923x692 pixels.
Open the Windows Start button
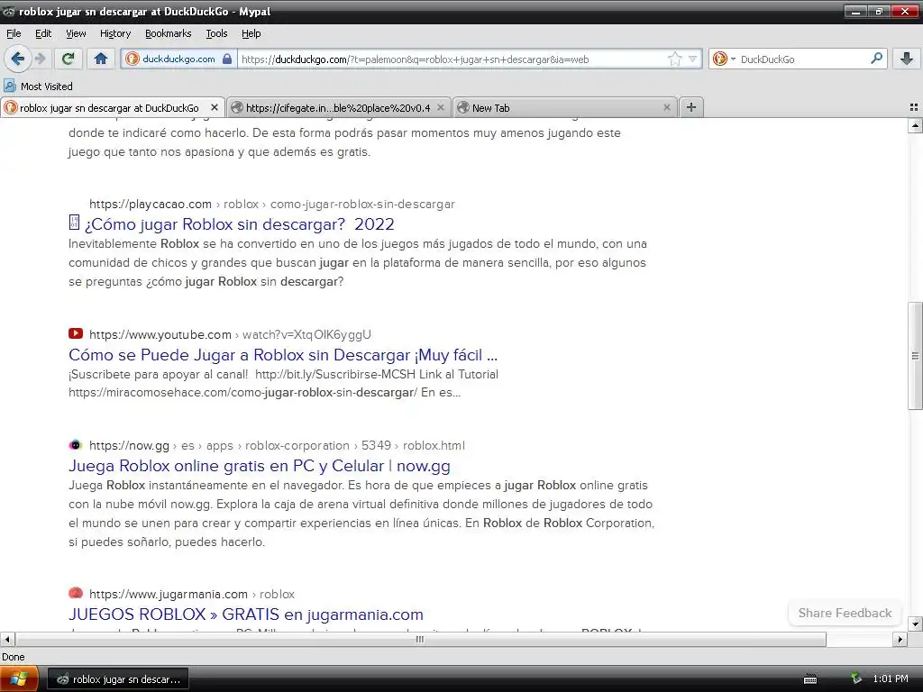(19, 679)
